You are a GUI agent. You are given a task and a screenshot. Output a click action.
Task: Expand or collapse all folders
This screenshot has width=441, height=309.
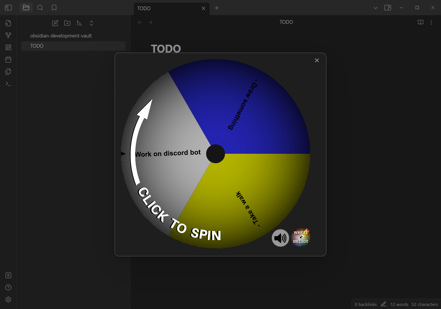coord(92,23)
